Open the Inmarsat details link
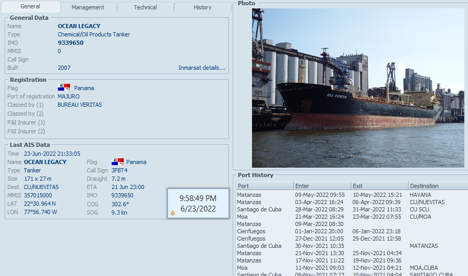 click(201, 68)
